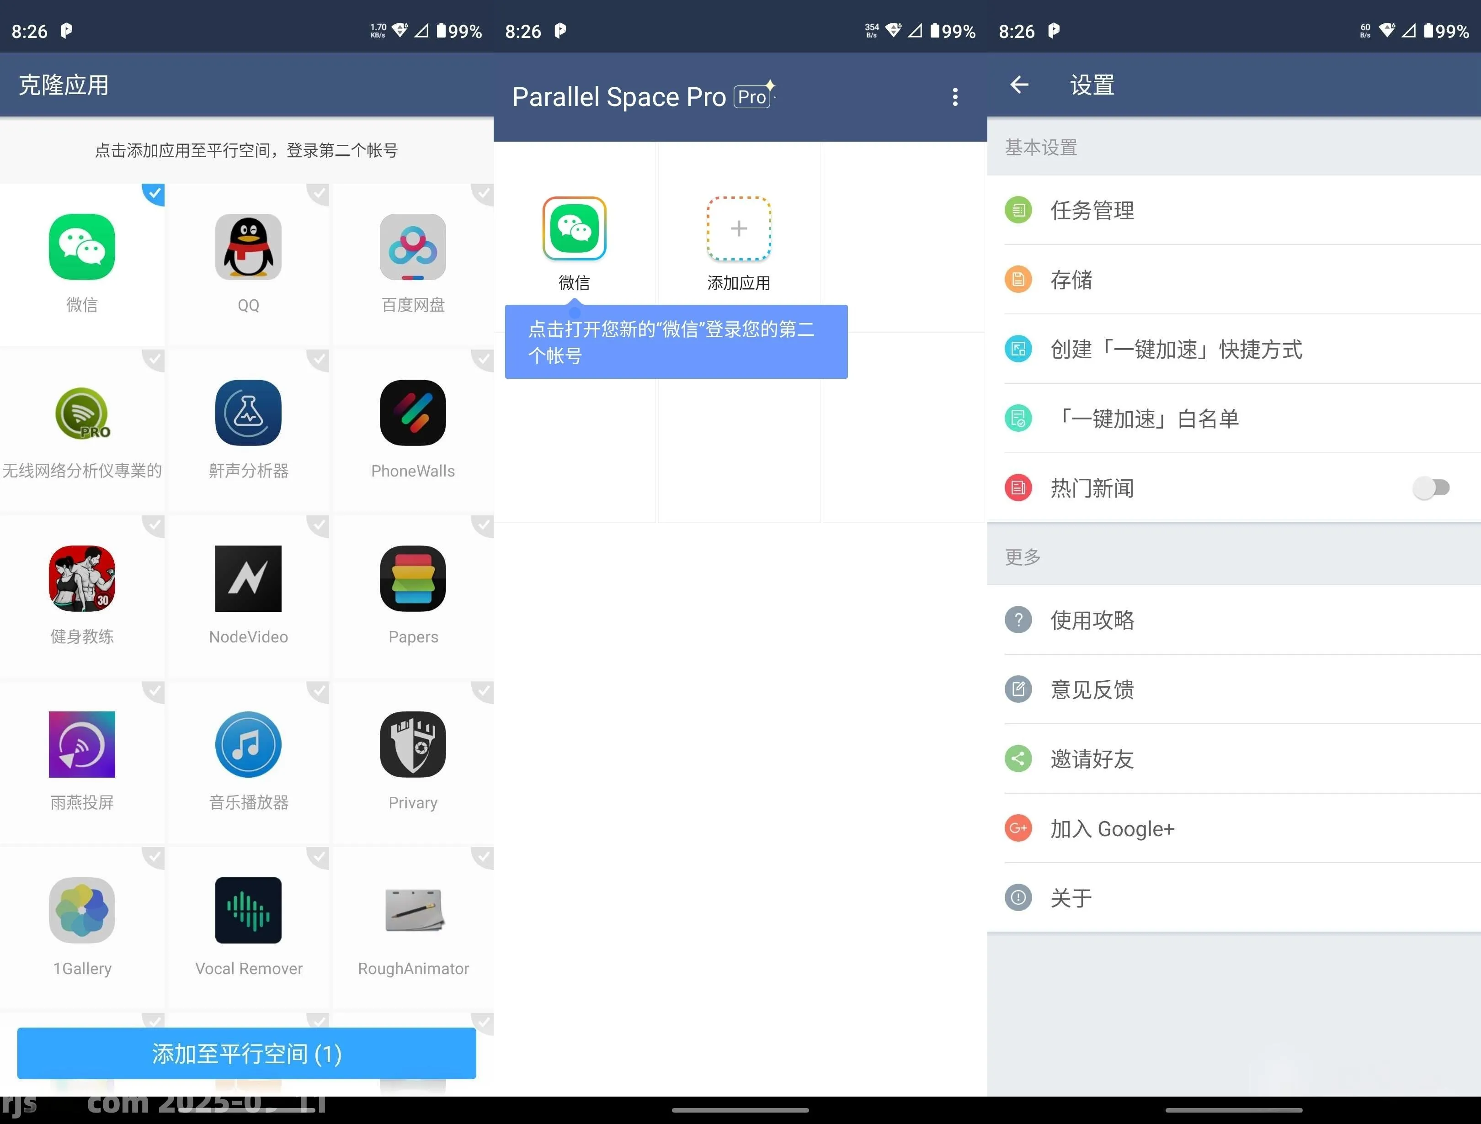Tap the 任务管理 green list icon
The width and height of the screenshot is (1481, 1124).
pos(1018,210)
